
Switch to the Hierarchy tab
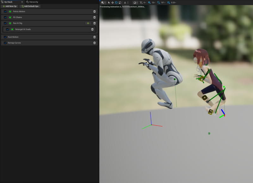point(34,2)
